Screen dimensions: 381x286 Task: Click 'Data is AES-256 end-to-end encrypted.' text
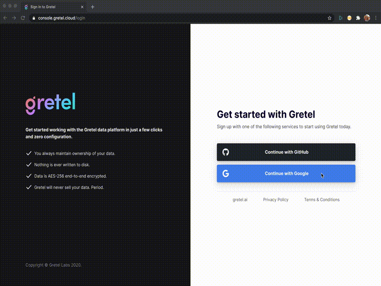coord(70,176)
